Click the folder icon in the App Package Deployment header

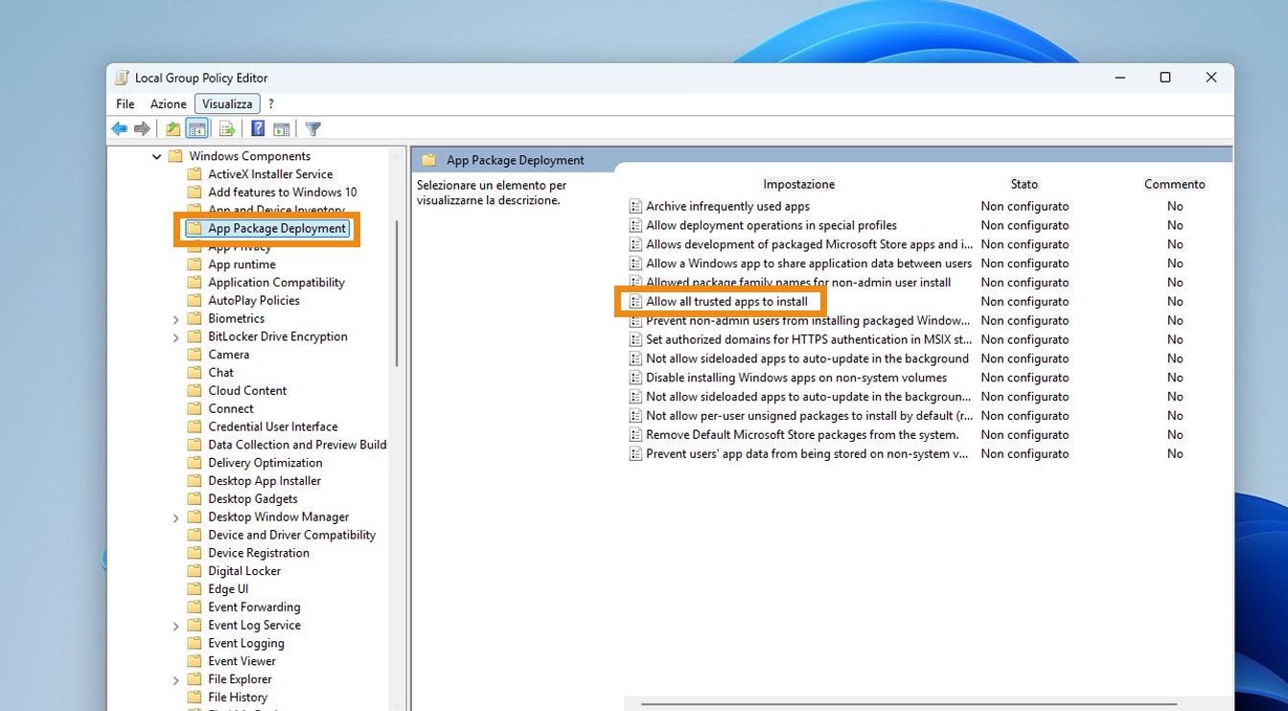pos(428,160)
